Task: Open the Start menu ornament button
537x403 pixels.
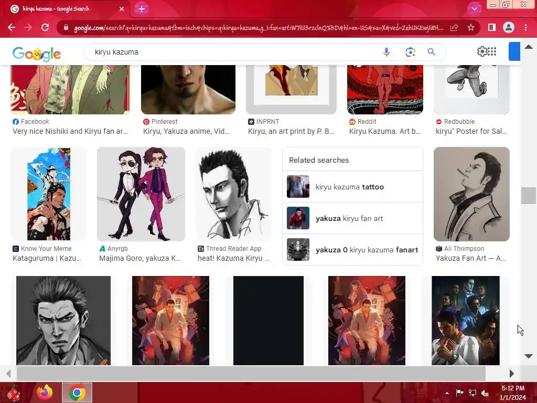Action: coord(13,393)
